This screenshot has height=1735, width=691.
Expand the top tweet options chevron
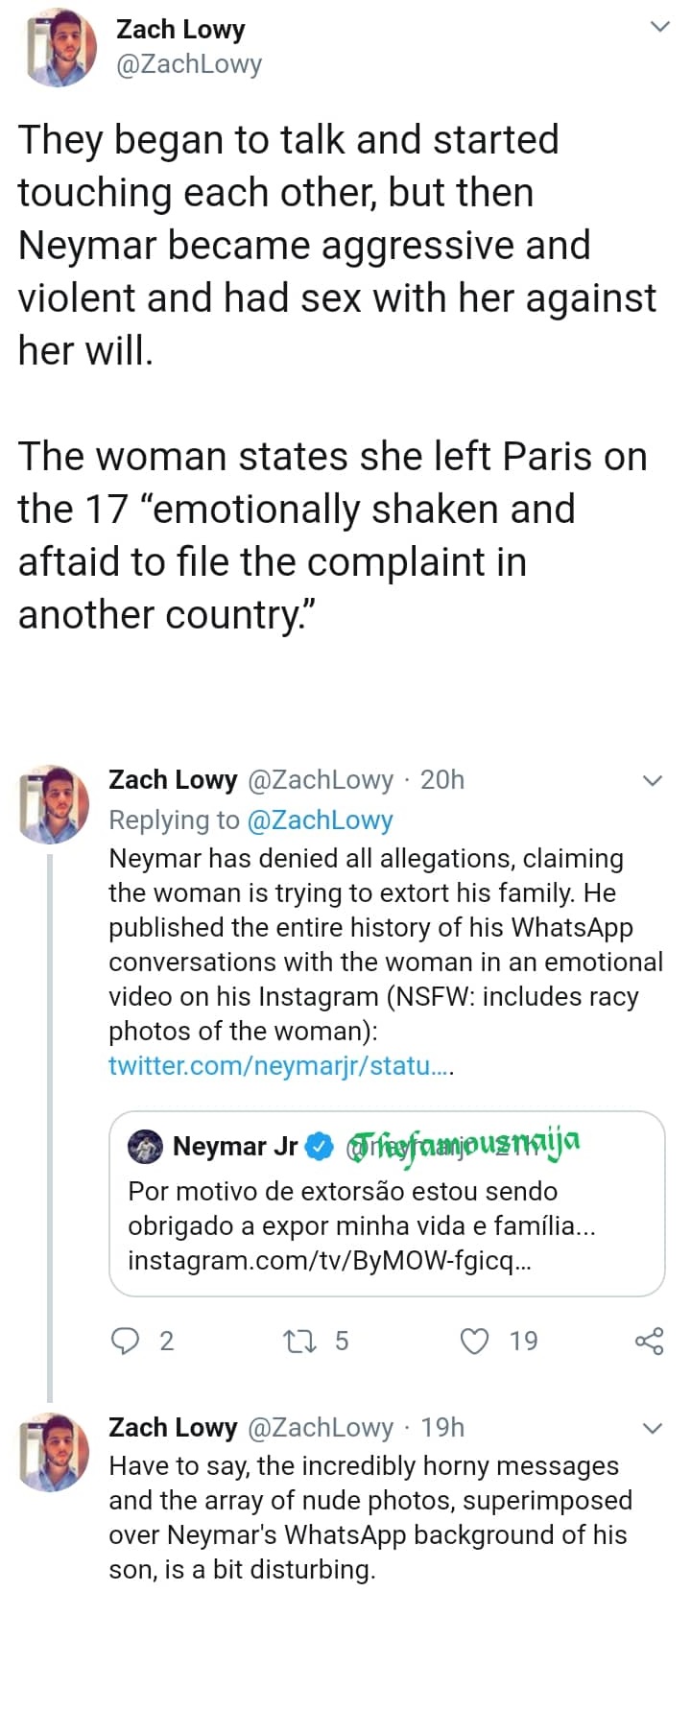click(x=659, y=27)
